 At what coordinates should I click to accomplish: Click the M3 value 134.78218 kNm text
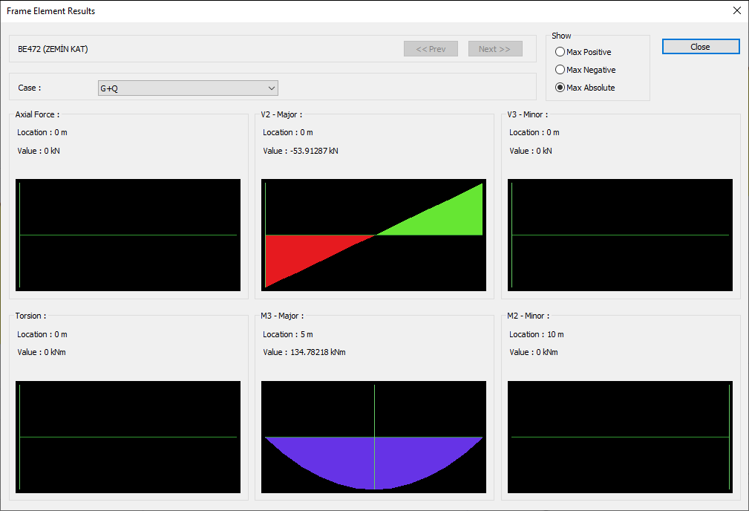point(304,352)
